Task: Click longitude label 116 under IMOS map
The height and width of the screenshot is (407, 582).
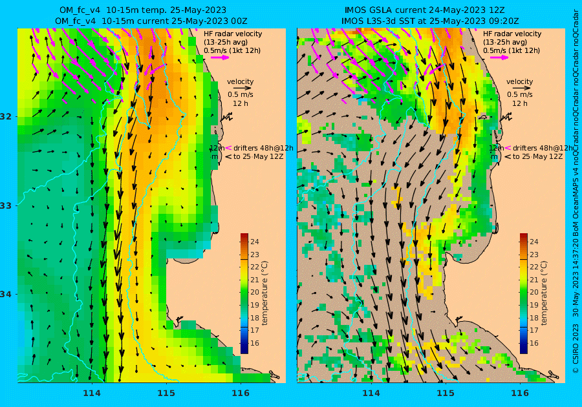Action: pos(520,393)
